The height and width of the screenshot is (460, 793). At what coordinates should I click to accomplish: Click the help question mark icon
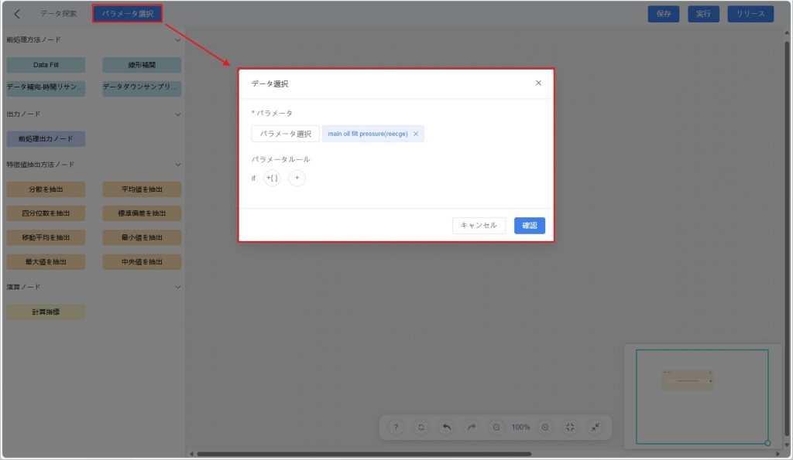coord(396,427)
